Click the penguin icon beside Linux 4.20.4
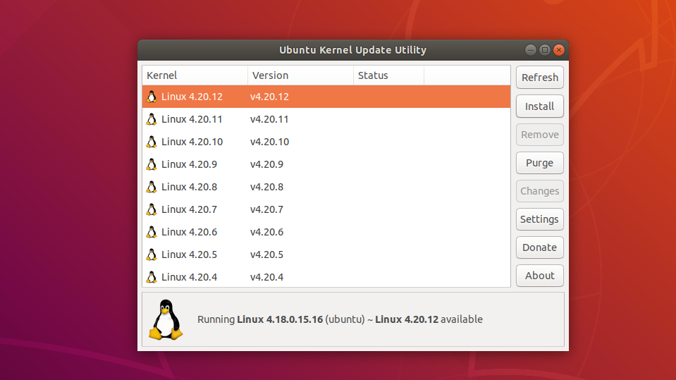 [152, 277]
